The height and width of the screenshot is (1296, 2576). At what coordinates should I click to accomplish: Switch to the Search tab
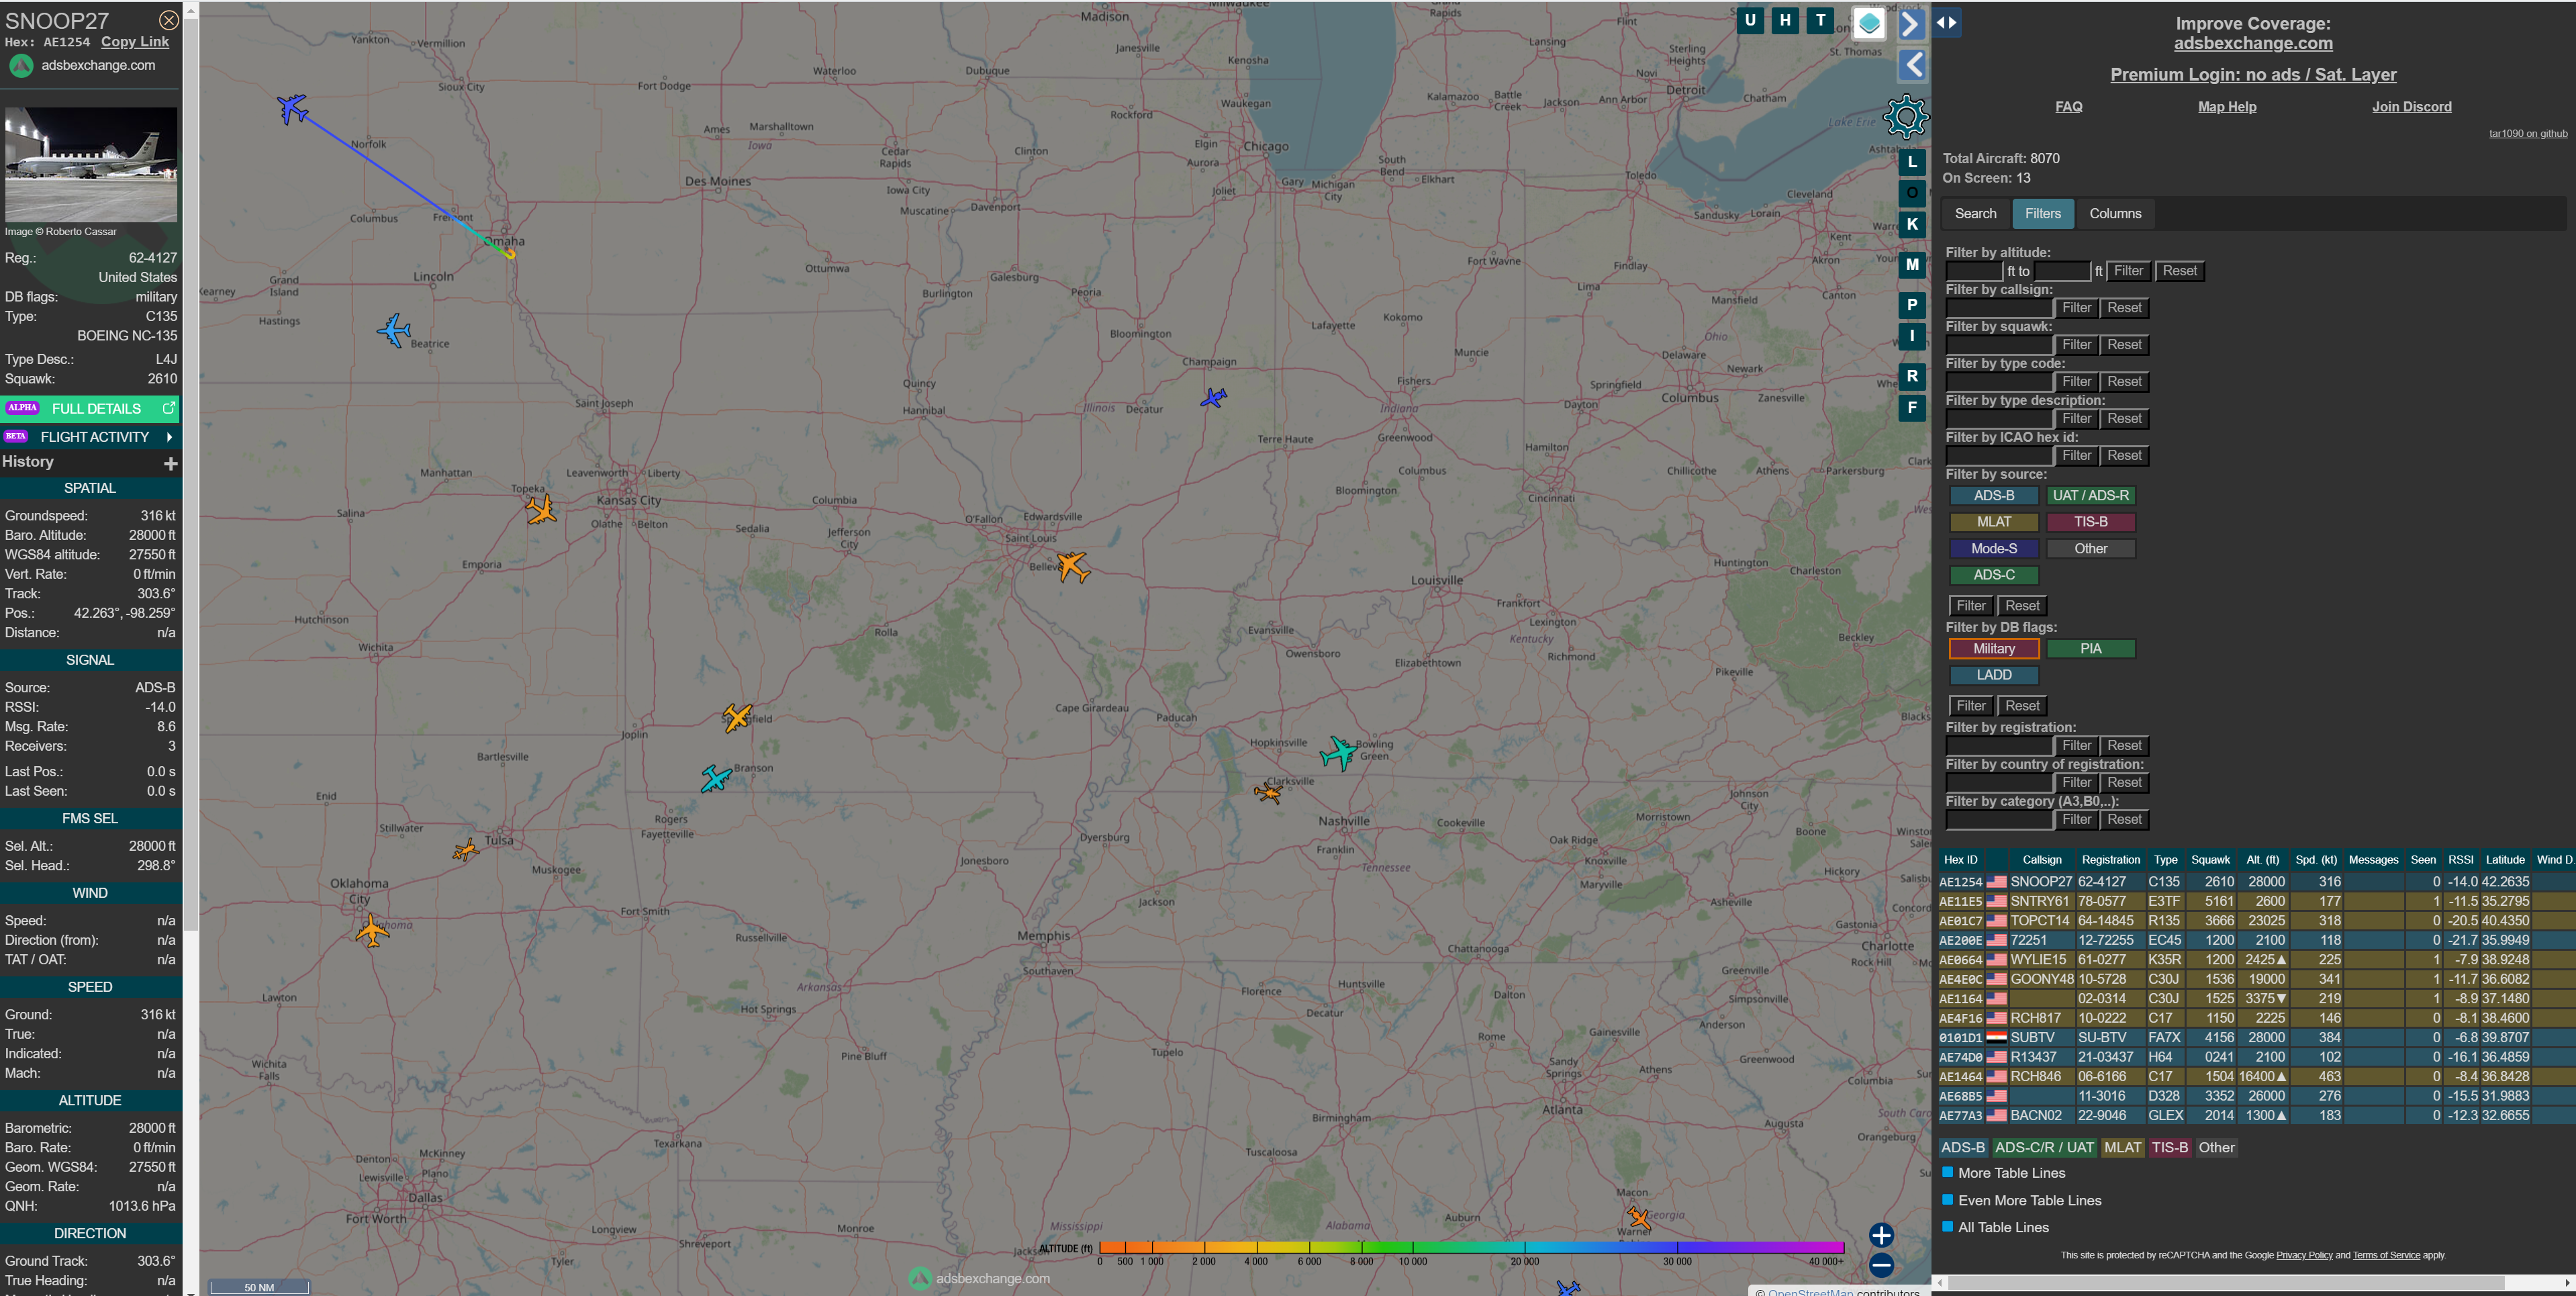(x=1975, y=214)
